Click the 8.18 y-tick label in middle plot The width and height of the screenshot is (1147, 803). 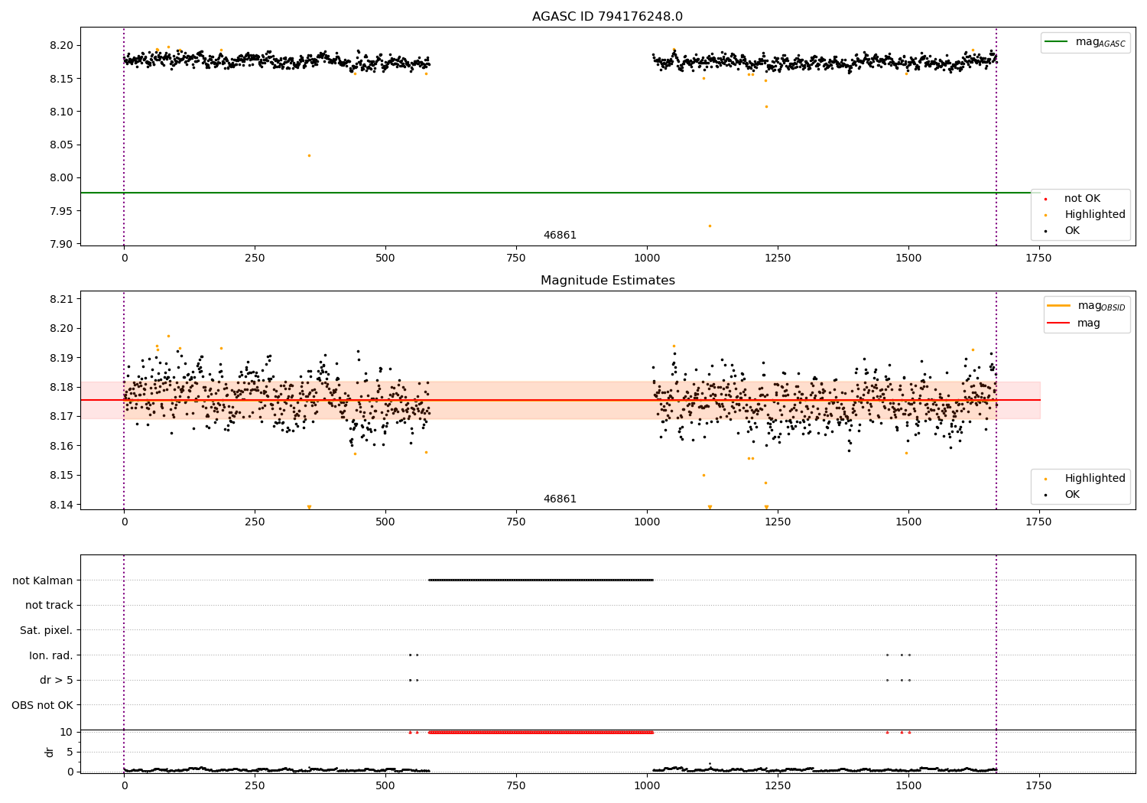[x=61, y=387]
